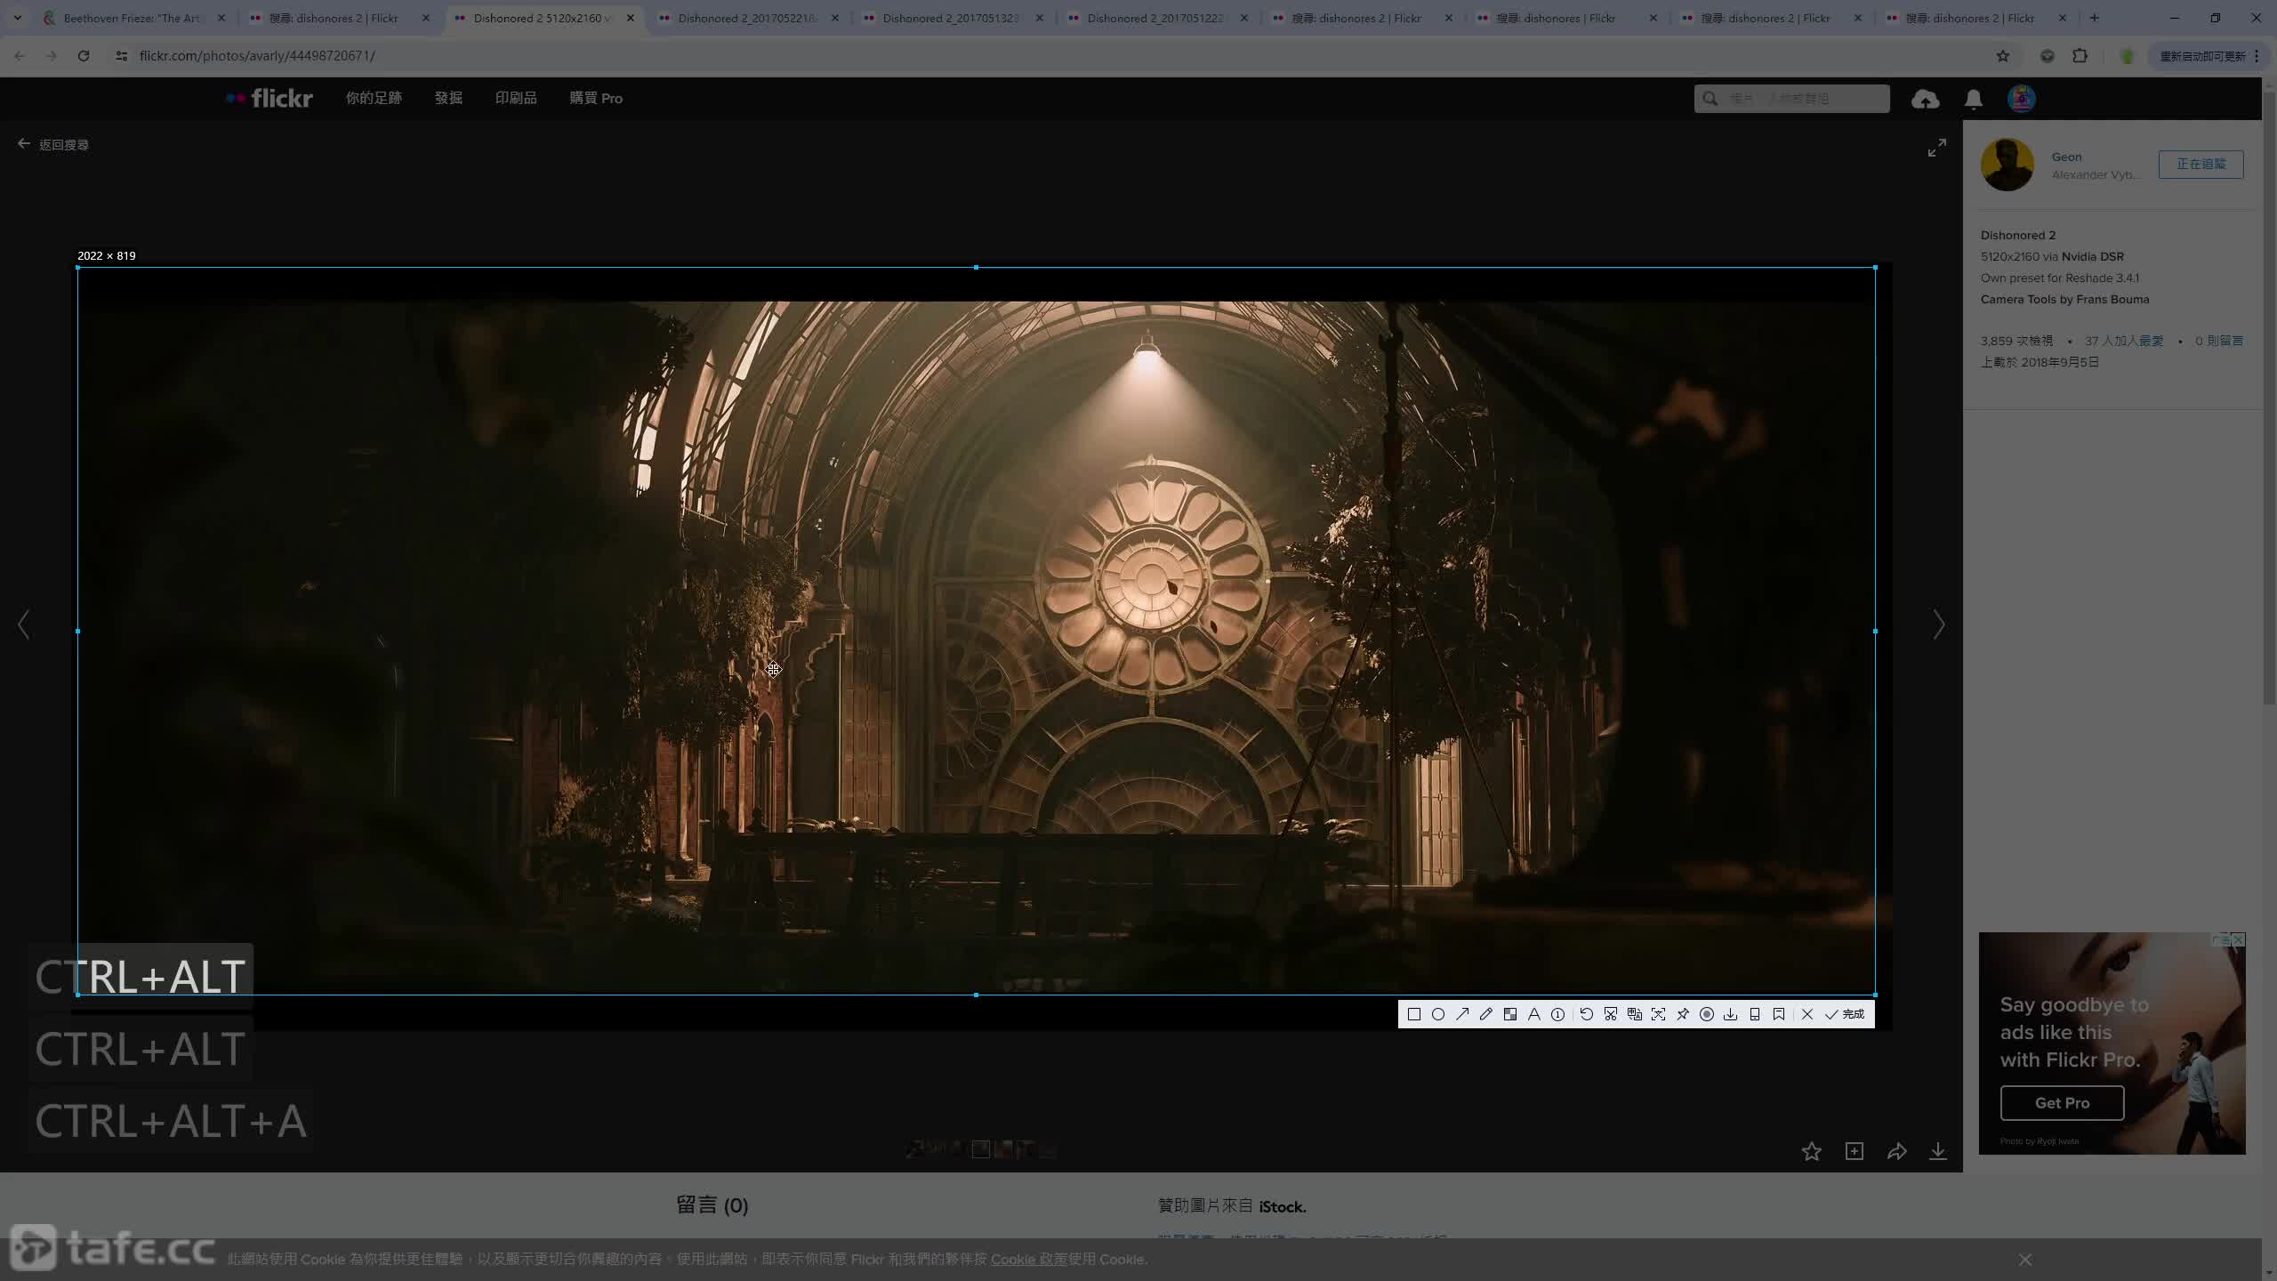This screenshot has height=1281, width=2277.
Task: Open the 發掘 menu in Flickr header
Action: coord(448,98)
